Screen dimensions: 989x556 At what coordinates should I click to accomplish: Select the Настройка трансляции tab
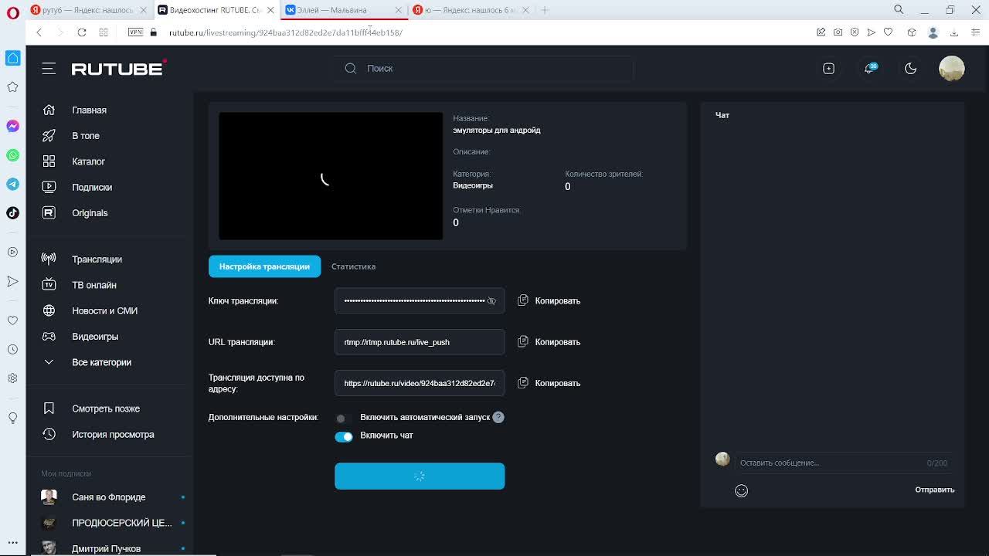point(264,266)
